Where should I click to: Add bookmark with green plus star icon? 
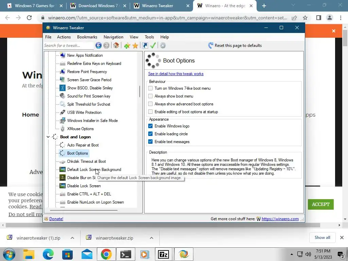(127, 46)
